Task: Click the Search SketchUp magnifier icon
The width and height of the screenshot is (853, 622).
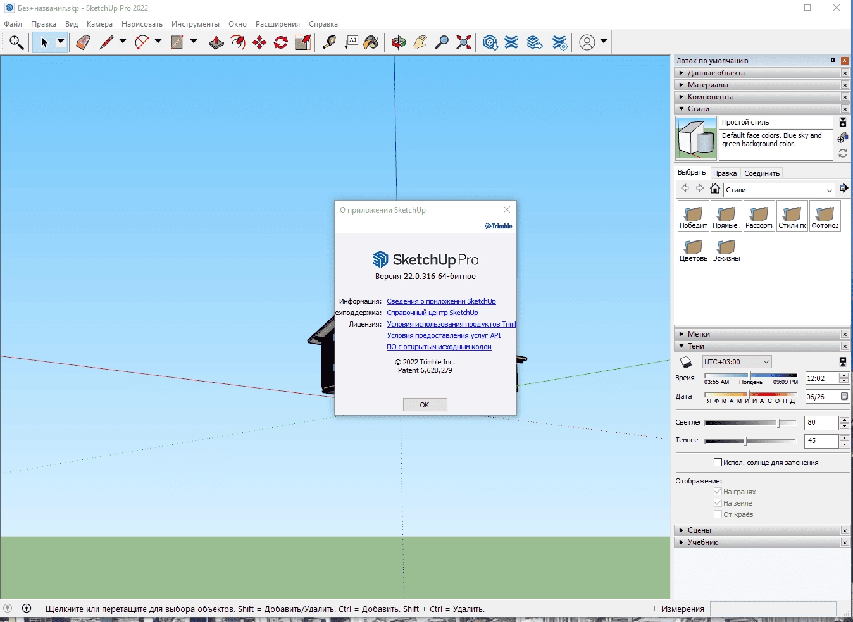Action: pyautogui.click(x=16, y=42)
